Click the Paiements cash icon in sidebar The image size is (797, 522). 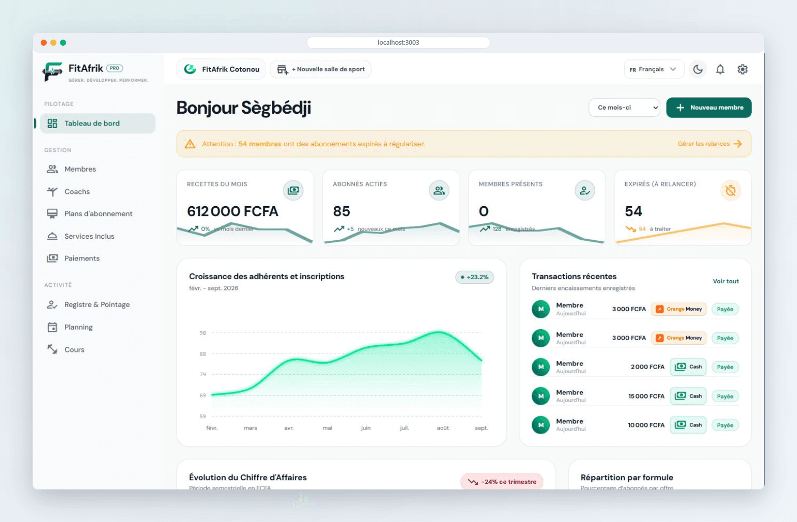[52, 258]
